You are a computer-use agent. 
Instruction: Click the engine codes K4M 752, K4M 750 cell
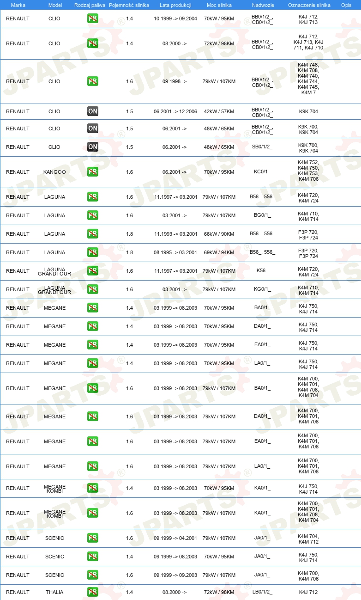[308, 172]
